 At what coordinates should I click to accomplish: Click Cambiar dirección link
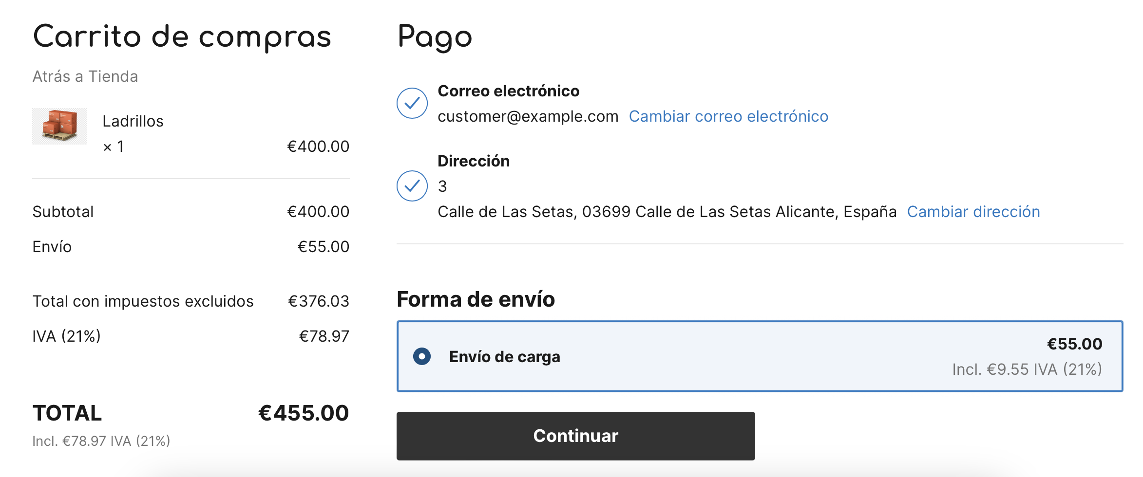973,212
